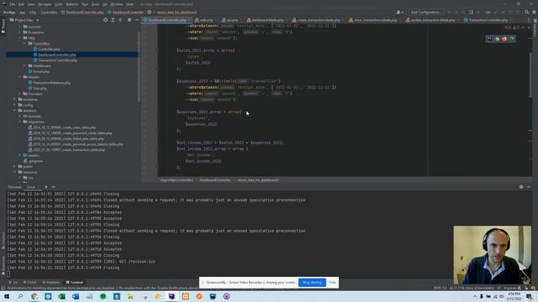This screenshot has height=302, width=538.
Task: Open Chrome from the Windows taskbar
Action: [34, 296]
